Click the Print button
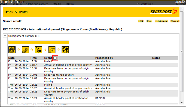 click(x=149, y=21)
